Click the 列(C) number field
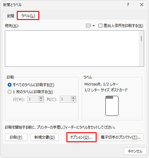The width and height of the screenshot is (149, 158). pyautogui.click(x=66, y=99)
